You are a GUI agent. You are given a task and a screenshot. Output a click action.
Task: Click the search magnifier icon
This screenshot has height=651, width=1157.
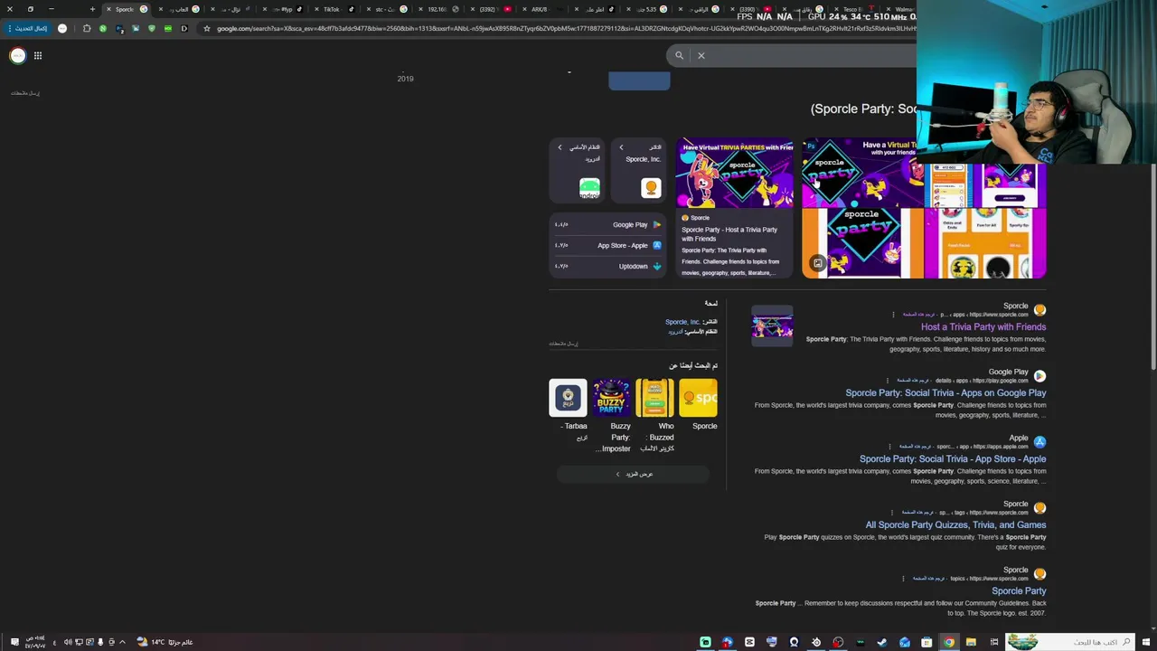[679, 55]
